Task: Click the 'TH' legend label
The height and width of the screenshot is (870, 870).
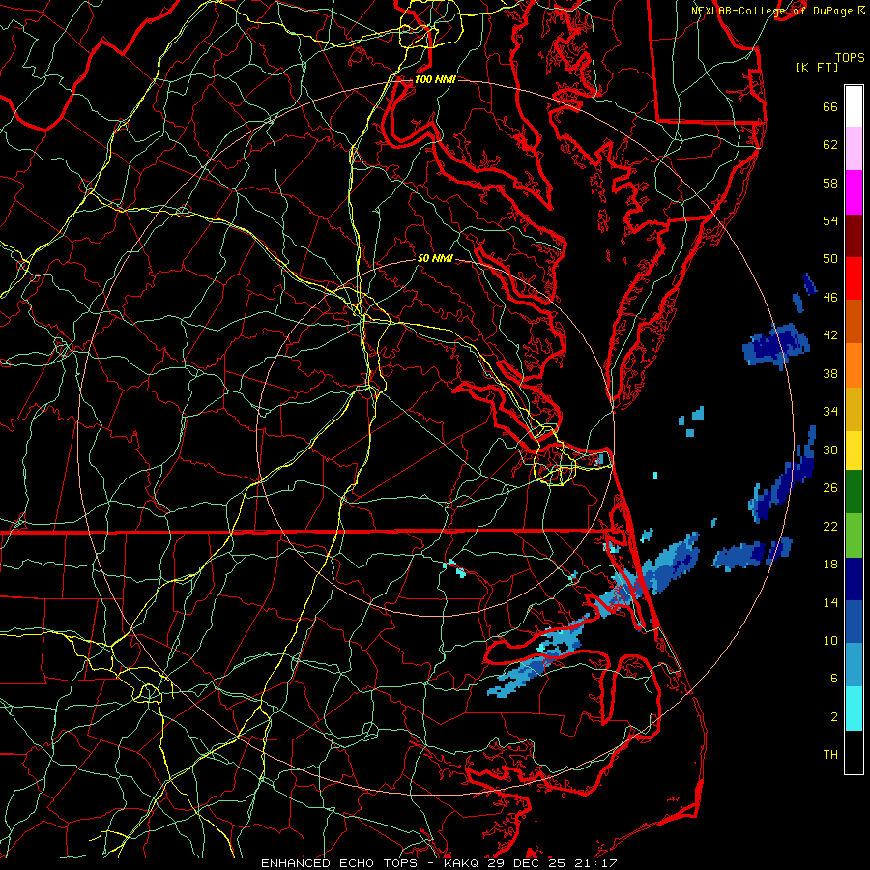Action: tap(830, 754)
